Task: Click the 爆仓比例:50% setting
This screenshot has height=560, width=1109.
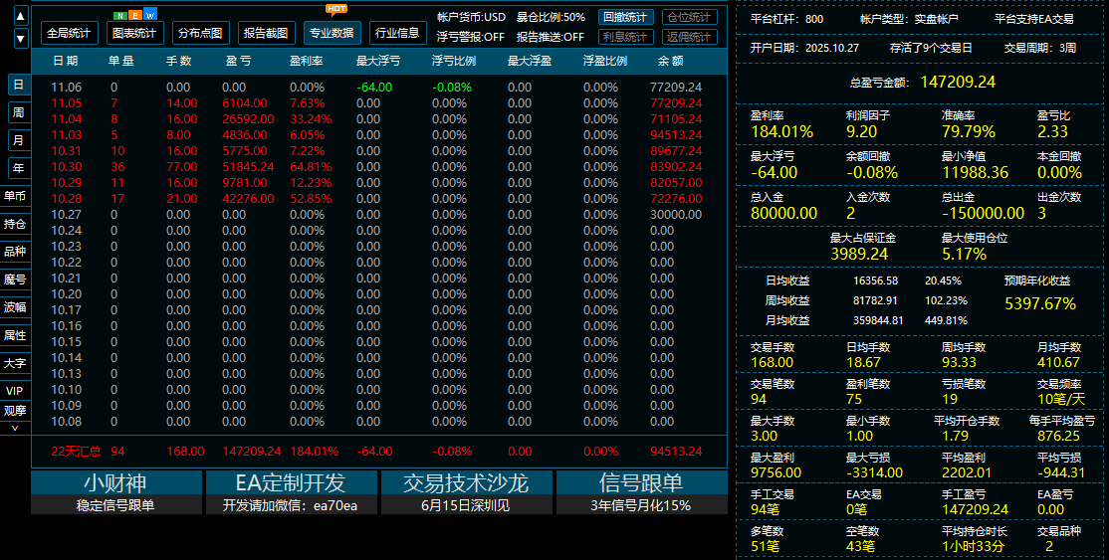Action: click(551, 17)
